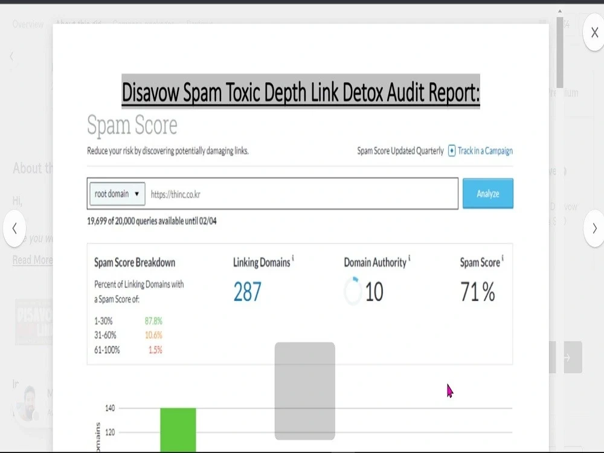
Task: Click the Spam Score Breakdown heading
Action: 135,263
